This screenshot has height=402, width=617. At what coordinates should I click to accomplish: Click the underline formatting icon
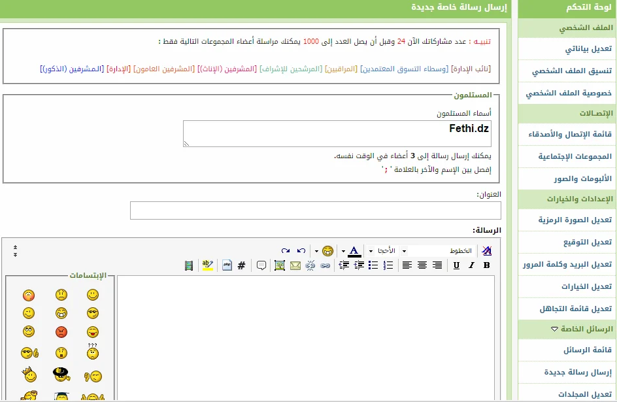[456, 265]
